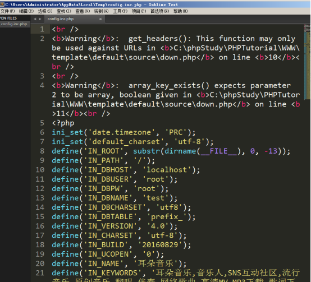Open the 首选项(N) menu

pos(159,11)
